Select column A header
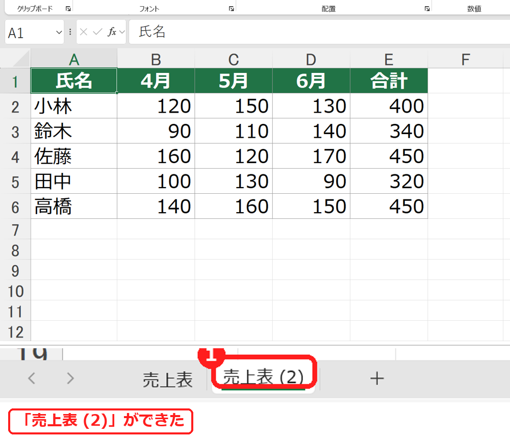The image size is (510, 438). pos(74,59)
